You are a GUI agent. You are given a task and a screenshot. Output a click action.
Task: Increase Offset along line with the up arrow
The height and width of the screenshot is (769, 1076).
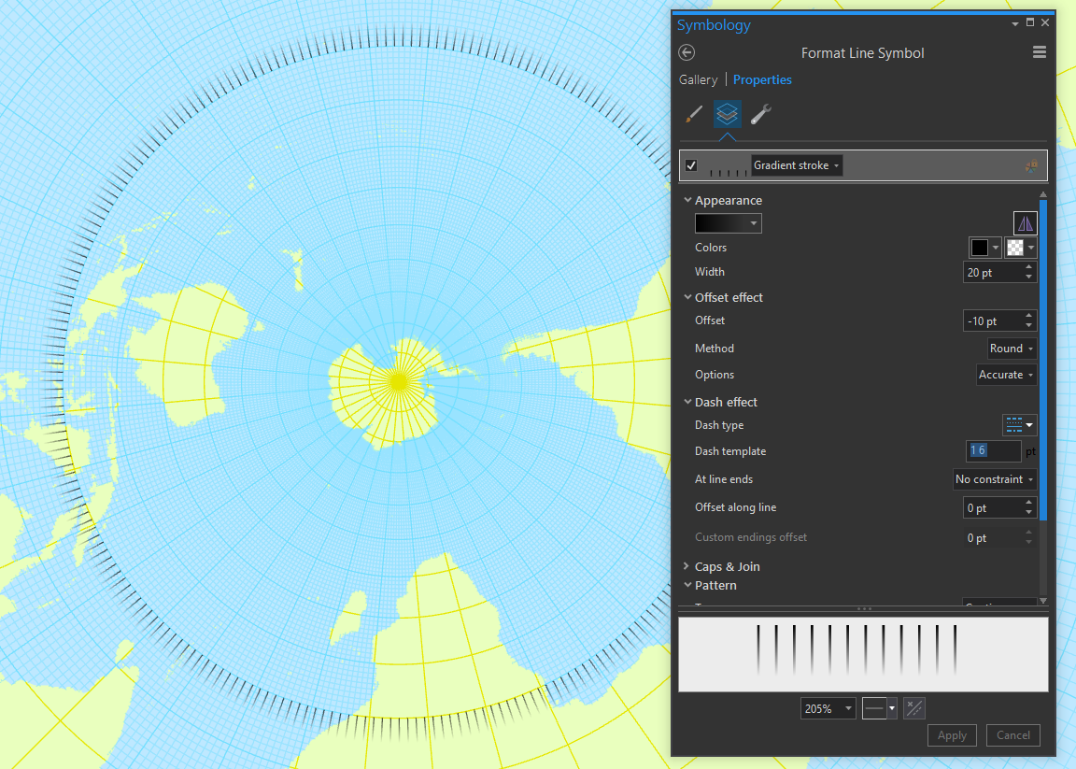pyautogui.click(x=1028, y=503)
